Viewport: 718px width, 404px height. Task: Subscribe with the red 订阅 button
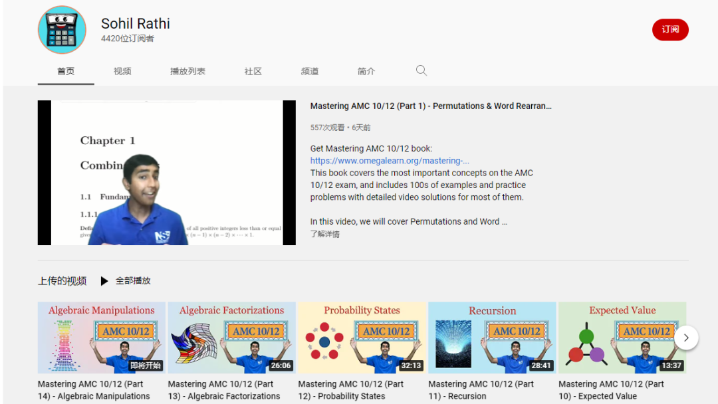click(x=670, y=30)
